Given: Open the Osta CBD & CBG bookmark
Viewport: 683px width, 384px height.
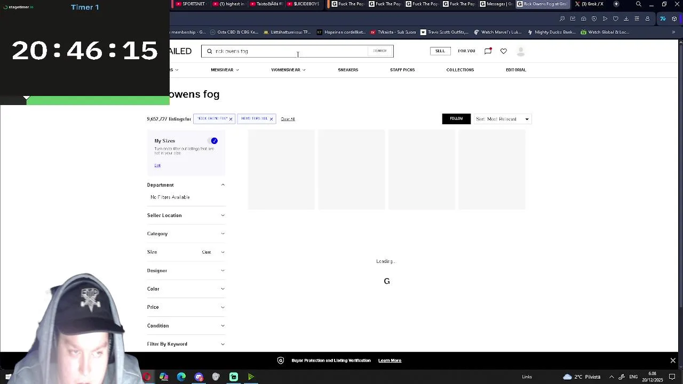Looking at the screenshot, I should point(234,32).
